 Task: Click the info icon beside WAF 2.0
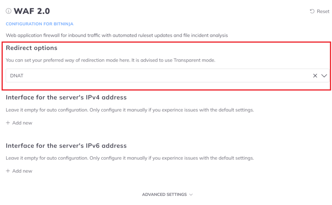(x=8, y=11)
